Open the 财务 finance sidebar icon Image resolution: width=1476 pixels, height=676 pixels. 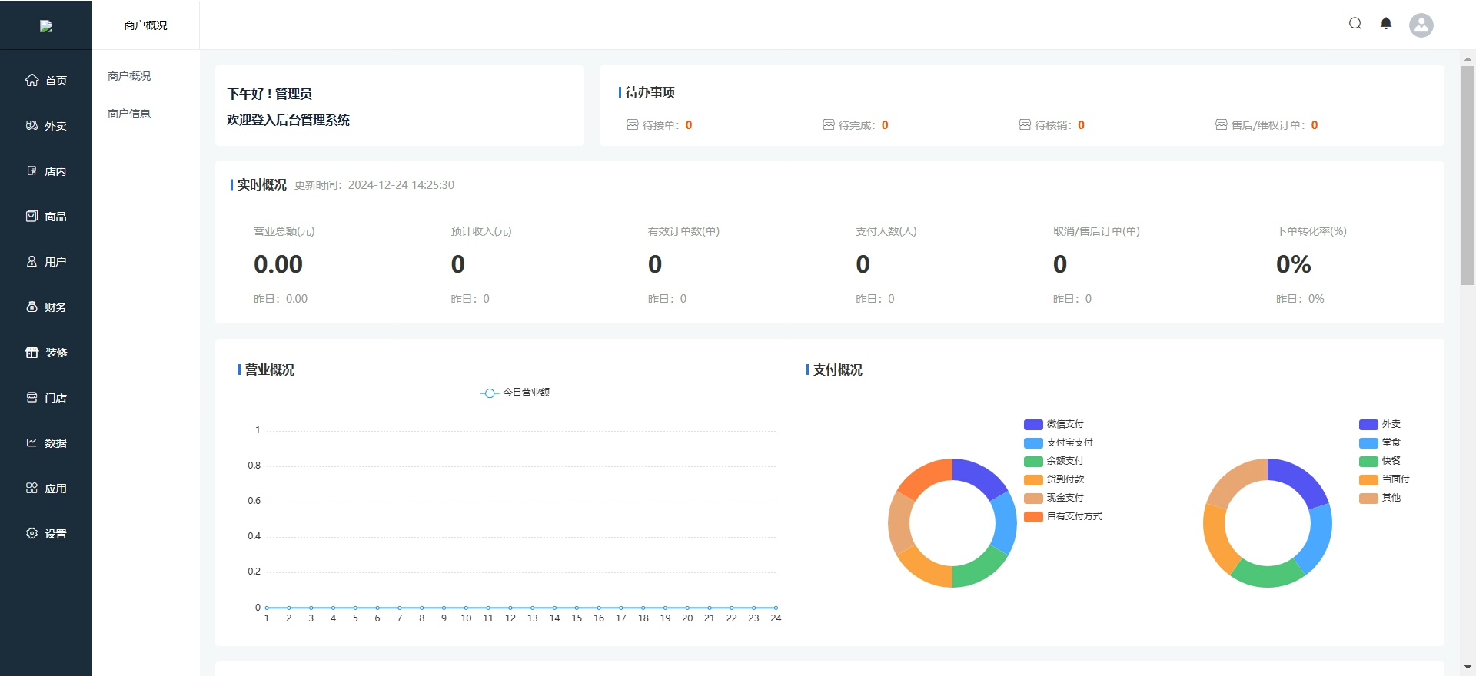pos(32,307)
